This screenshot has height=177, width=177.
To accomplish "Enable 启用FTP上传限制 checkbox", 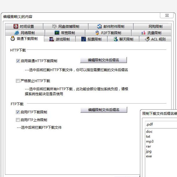I will (x=18, y=120).
